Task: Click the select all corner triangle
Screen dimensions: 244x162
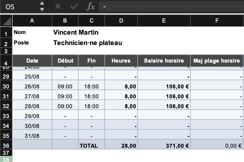Action: (7, 21)
